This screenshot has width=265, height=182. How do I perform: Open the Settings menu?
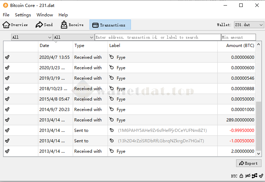(x=23, y=15)
